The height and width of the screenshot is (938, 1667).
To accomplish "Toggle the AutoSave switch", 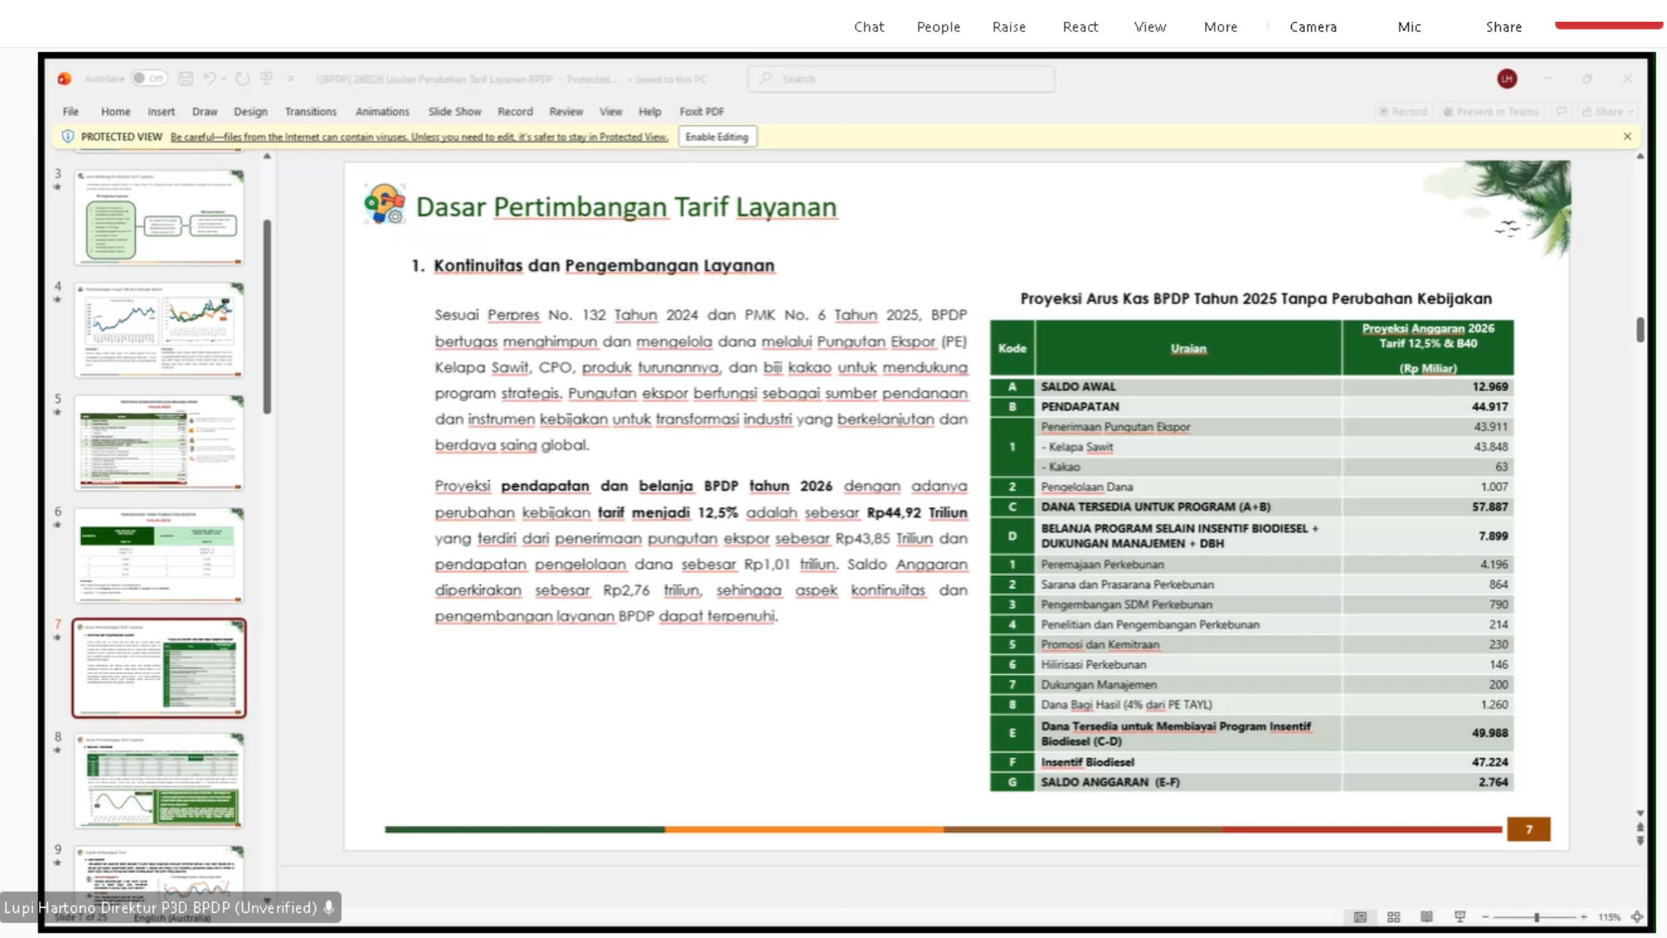I will pos(148,78).
